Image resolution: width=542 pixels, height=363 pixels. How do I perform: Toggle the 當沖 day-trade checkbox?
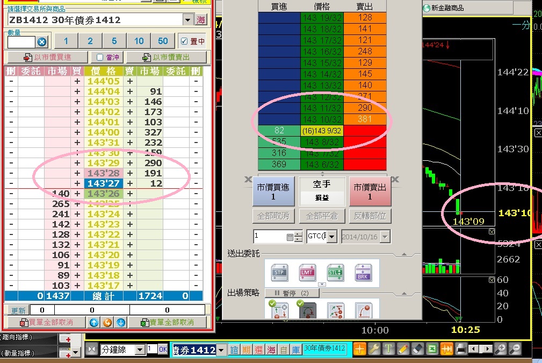(100, 57)
